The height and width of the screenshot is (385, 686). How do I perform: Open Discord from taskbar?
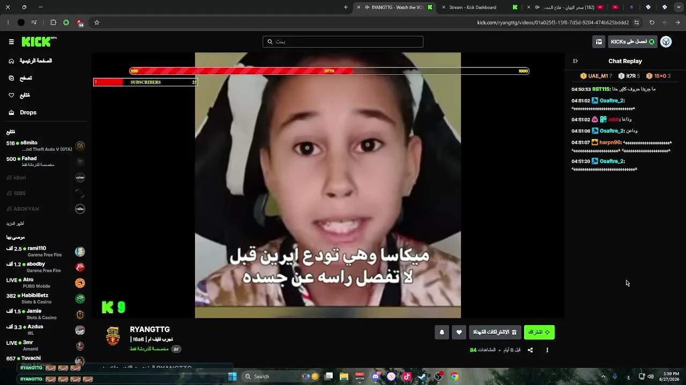376,376
